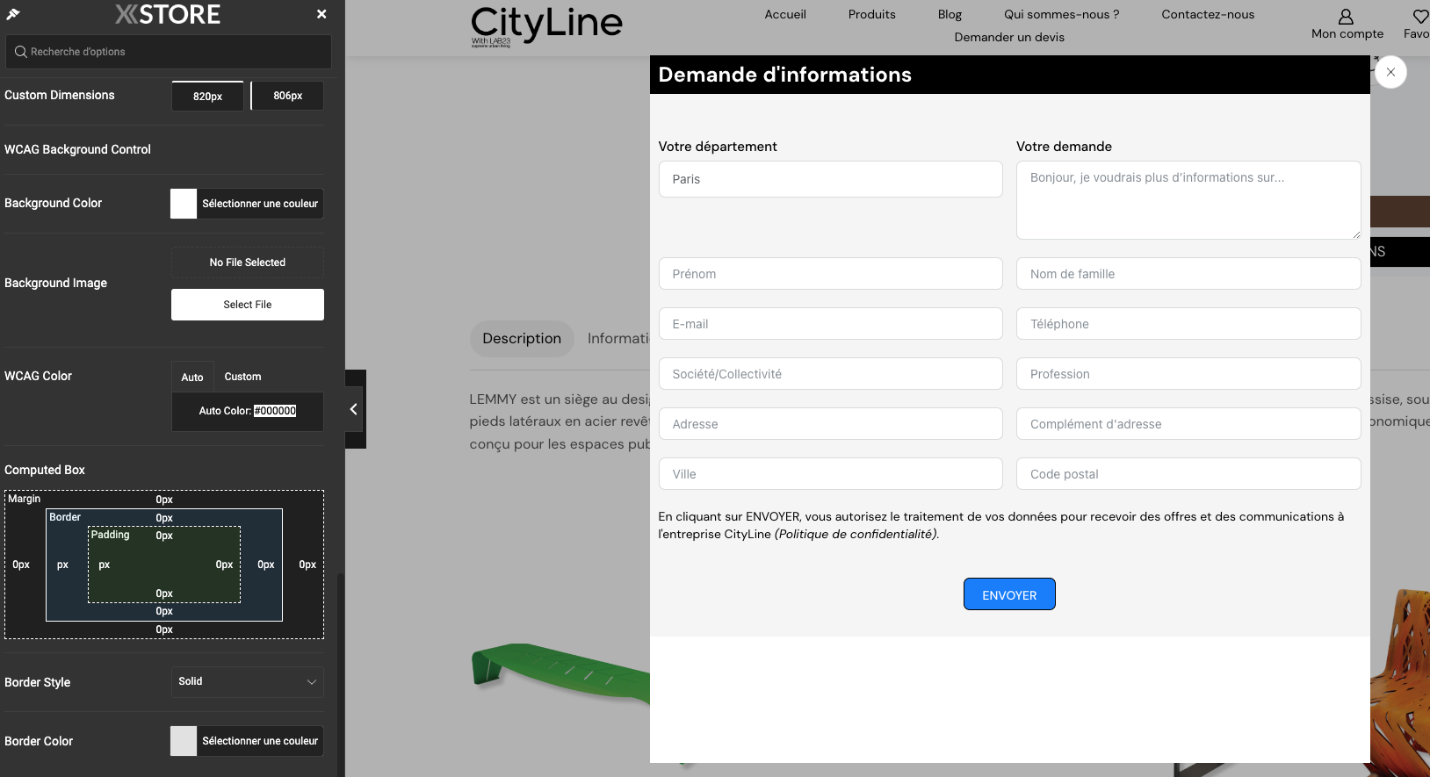The width and height of the screenshot is (1430, 777).
Task: Click the Favoris heart icon
Action: (1420, 17)
